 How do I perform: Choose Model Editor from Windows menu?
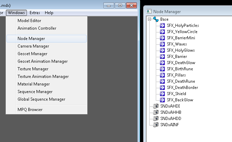(47, 21)
